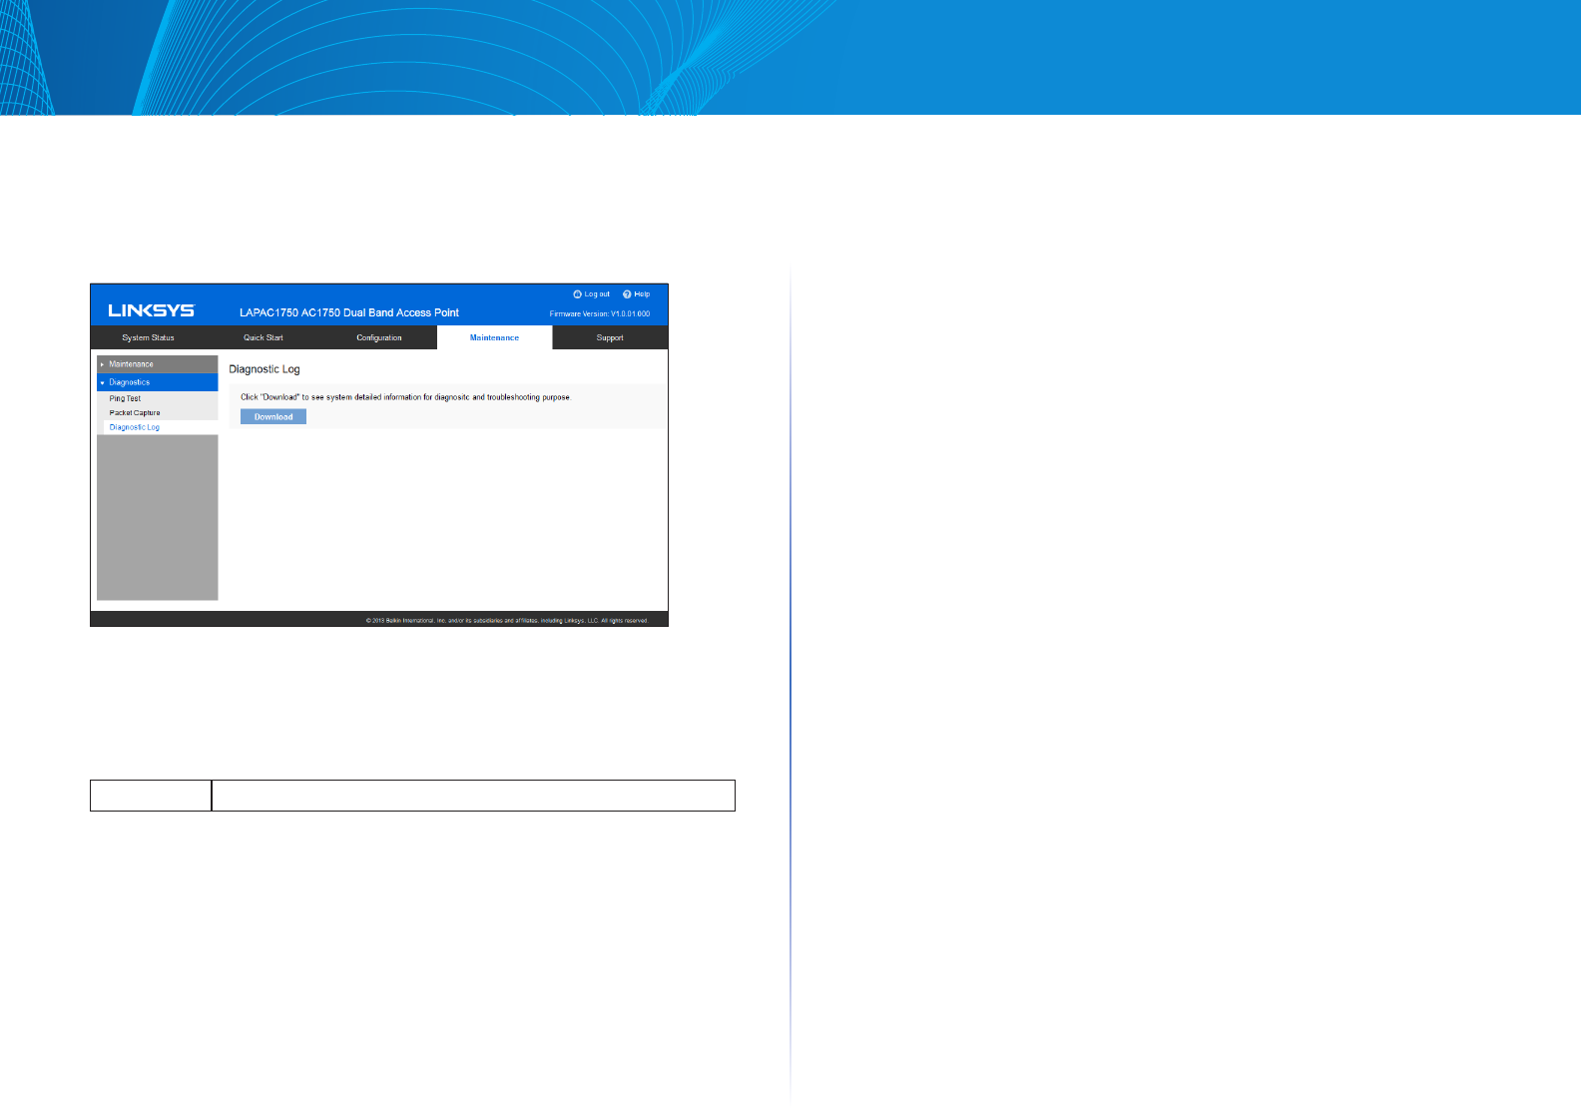Click the Firmware Version V1.0.01.000 text
The height and width of the screenshot is (1109, 1581).
pyautogui.click(x=600, y=313)
